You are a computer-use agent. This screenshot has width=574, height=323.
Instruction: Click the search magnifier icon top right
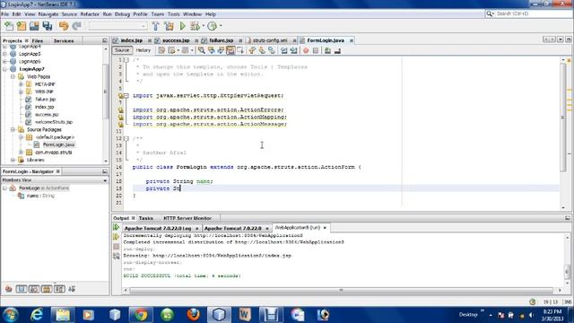[x=490, y=13]
